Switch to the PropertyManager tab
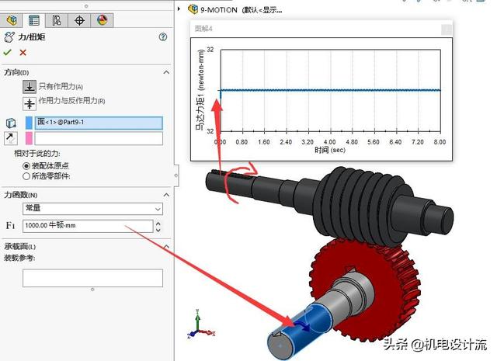This screenshot has height=361, width=497. click(x=34, y=20)
